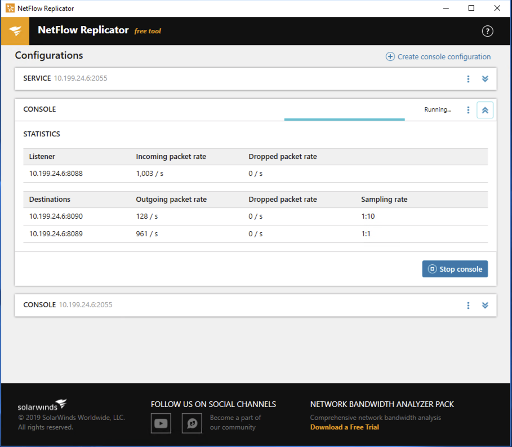Select destination 10.199.24.6:8090
This screenshot has height=447, width=512.
56,216
